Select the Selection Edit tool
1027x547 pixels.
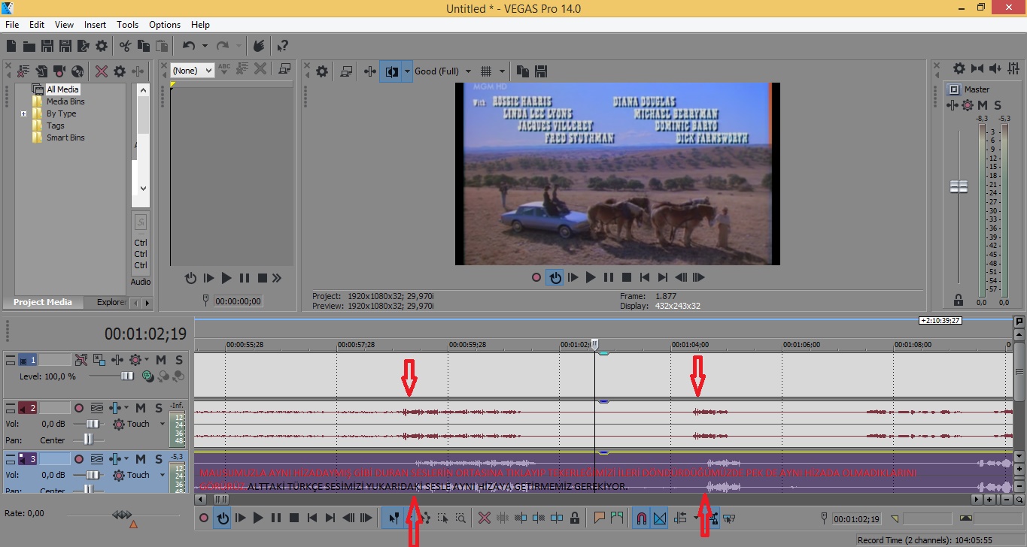tap(442, 518)
